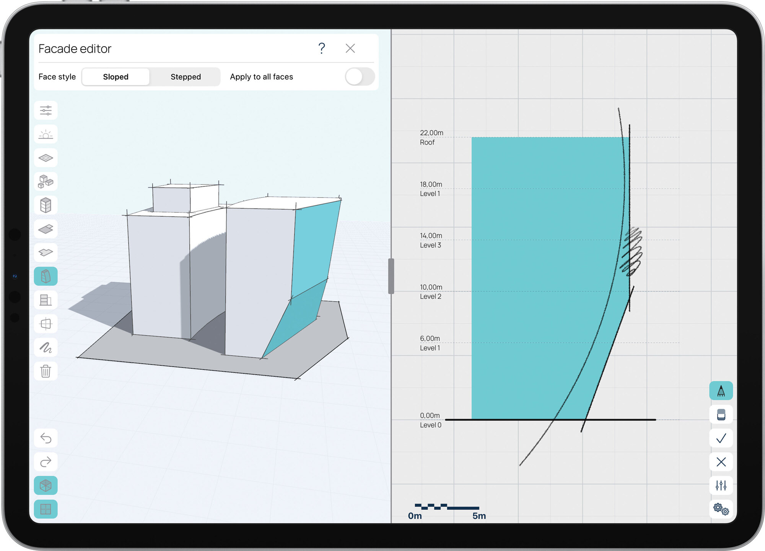Select the Pencil drawing tool in the right sidebar
The height and width of the screenshot is (551, 765).
(721, 391)
